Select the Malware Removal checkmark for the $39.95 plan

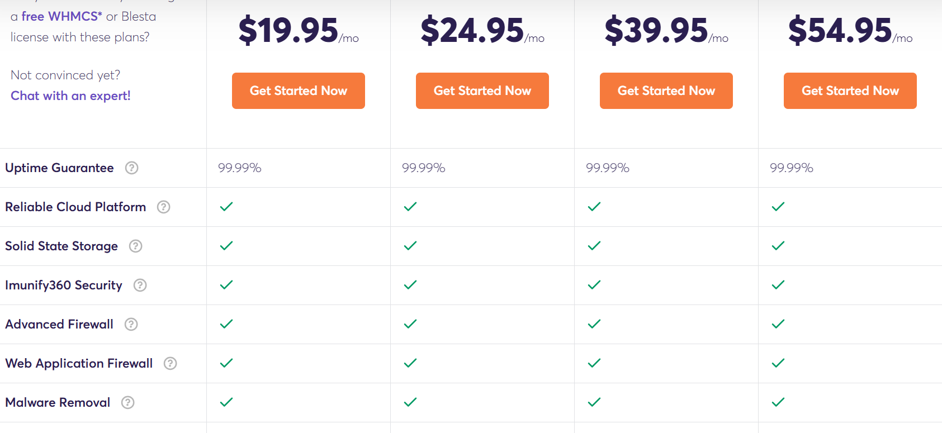[594, 402]
